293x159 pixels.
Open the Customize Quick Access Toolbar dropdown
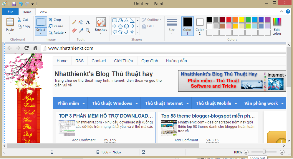[32, 4]
